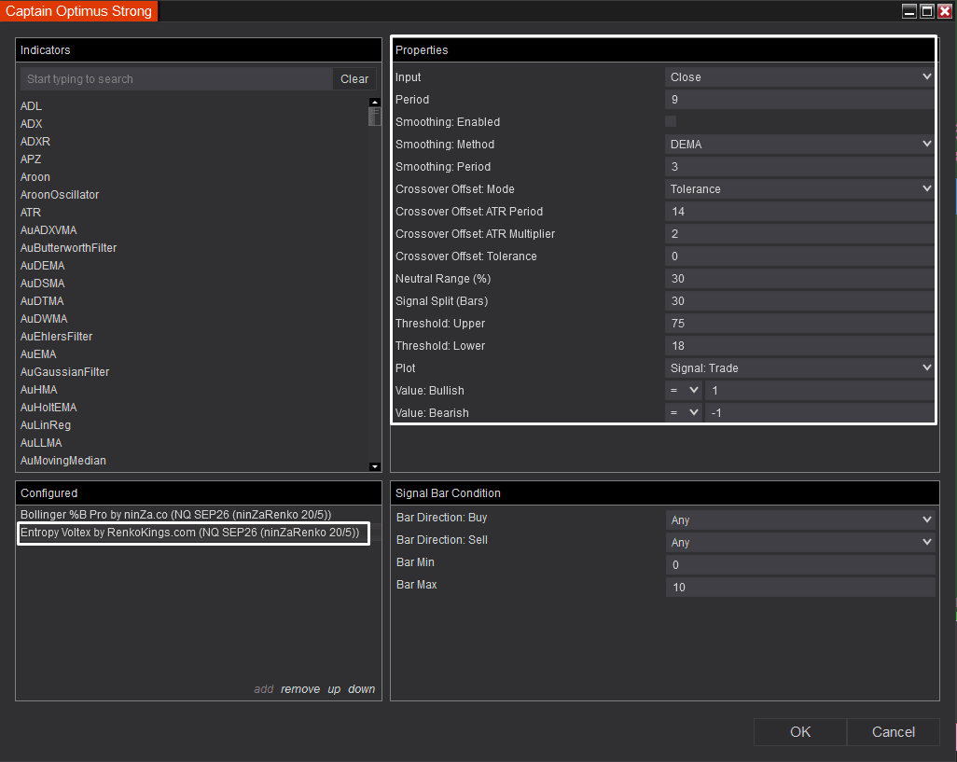This screenshot has width=957, height=762.
Task: Select AuDTMA in the indicators list
Action: pos(42,300)
